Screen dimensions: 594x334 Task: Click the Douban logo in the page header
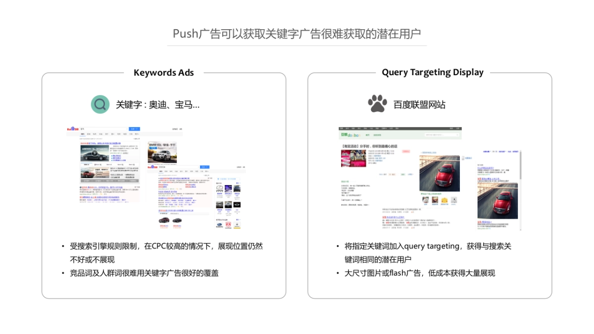pos(349,135)
